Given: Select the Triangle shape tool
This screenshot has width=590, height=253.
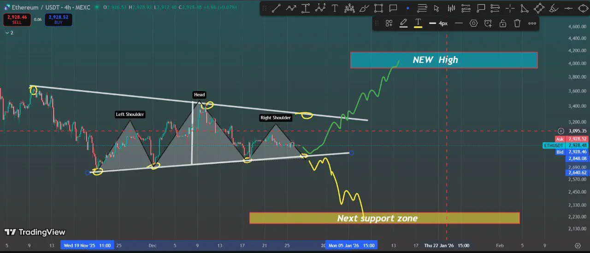Looking at the screenshot, I should tap(525, 8).
